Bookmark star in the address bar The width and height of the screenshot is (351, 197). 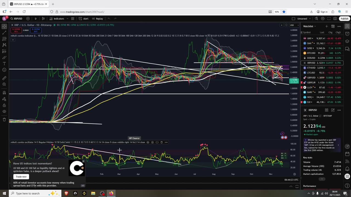click(x=284, y=12)
